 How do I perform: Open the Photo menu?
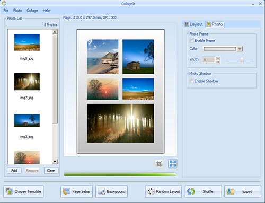[17, 11]
